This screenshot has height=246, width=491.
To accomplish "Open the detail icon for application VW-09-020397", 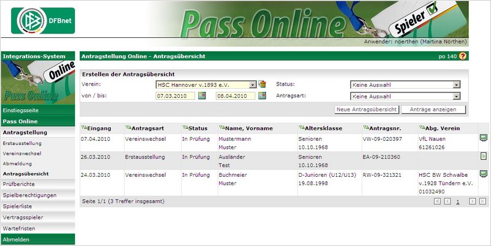I will pyautogui.click(x=483, y=138).
